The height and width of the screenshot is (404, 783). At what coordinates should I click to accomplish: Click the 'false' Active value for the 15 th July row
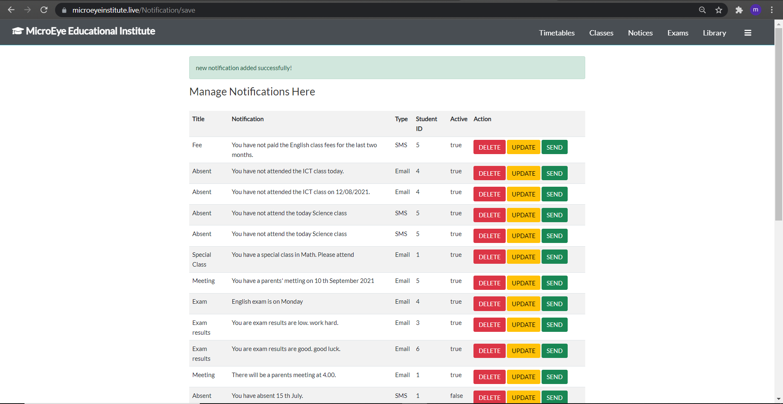click(456, 395)
